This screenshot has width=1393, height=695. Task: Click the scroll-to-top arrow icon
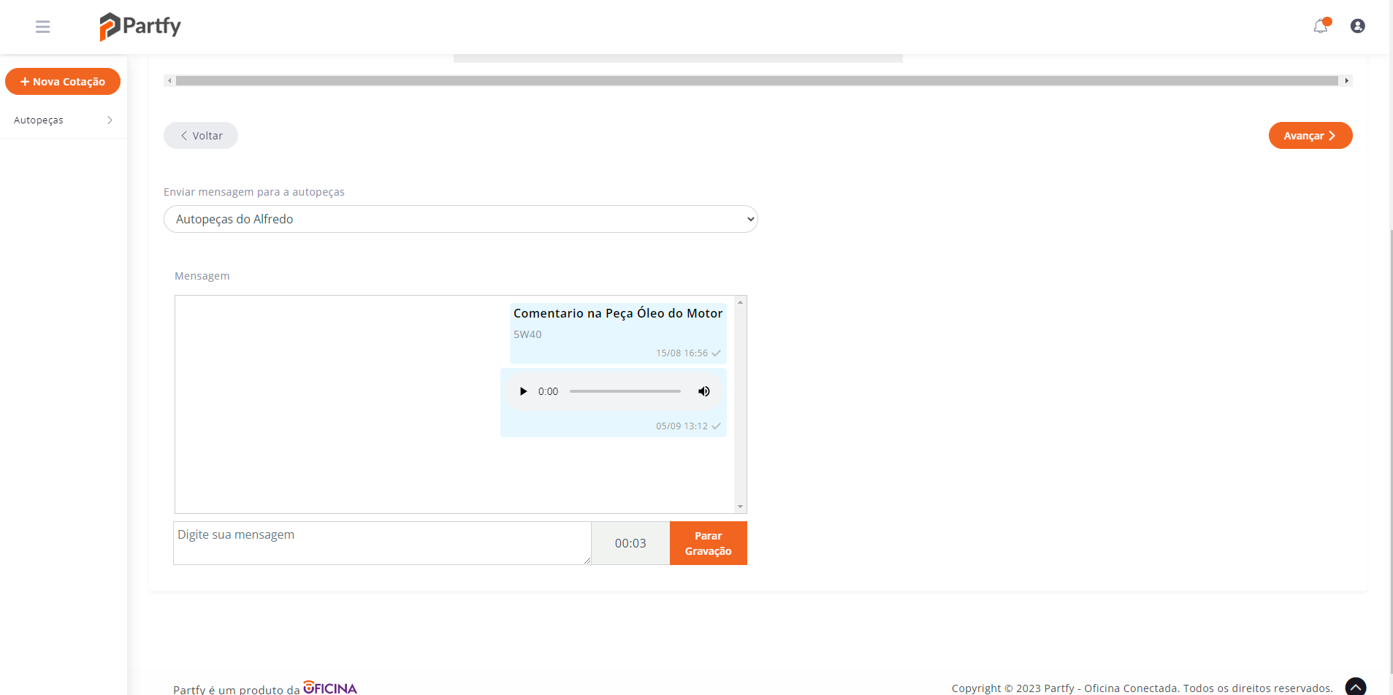coord(1355,686)
